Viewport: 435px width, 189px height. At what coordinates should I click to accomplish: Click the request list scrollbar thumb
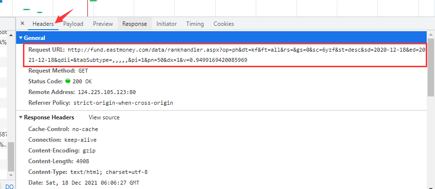(x=11, y=157)
